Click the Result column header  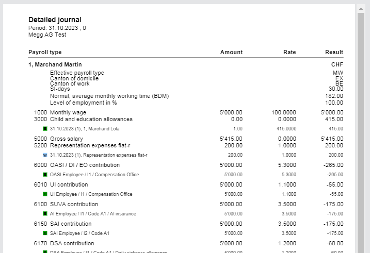[334, 52]
